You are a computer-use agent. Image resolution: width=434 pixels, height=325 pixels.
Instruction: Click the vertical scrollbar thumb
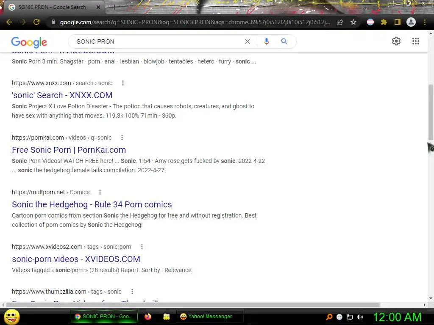[x=431, y=112]
